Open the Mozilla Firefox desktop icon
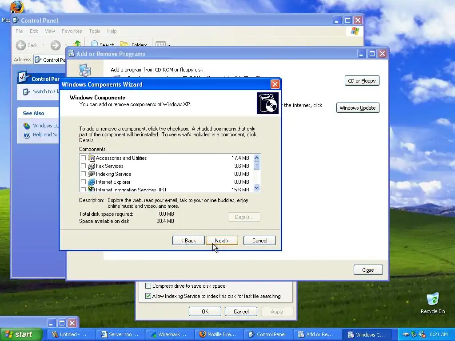This screenshot has height=341, width=455. click(17, 7)
